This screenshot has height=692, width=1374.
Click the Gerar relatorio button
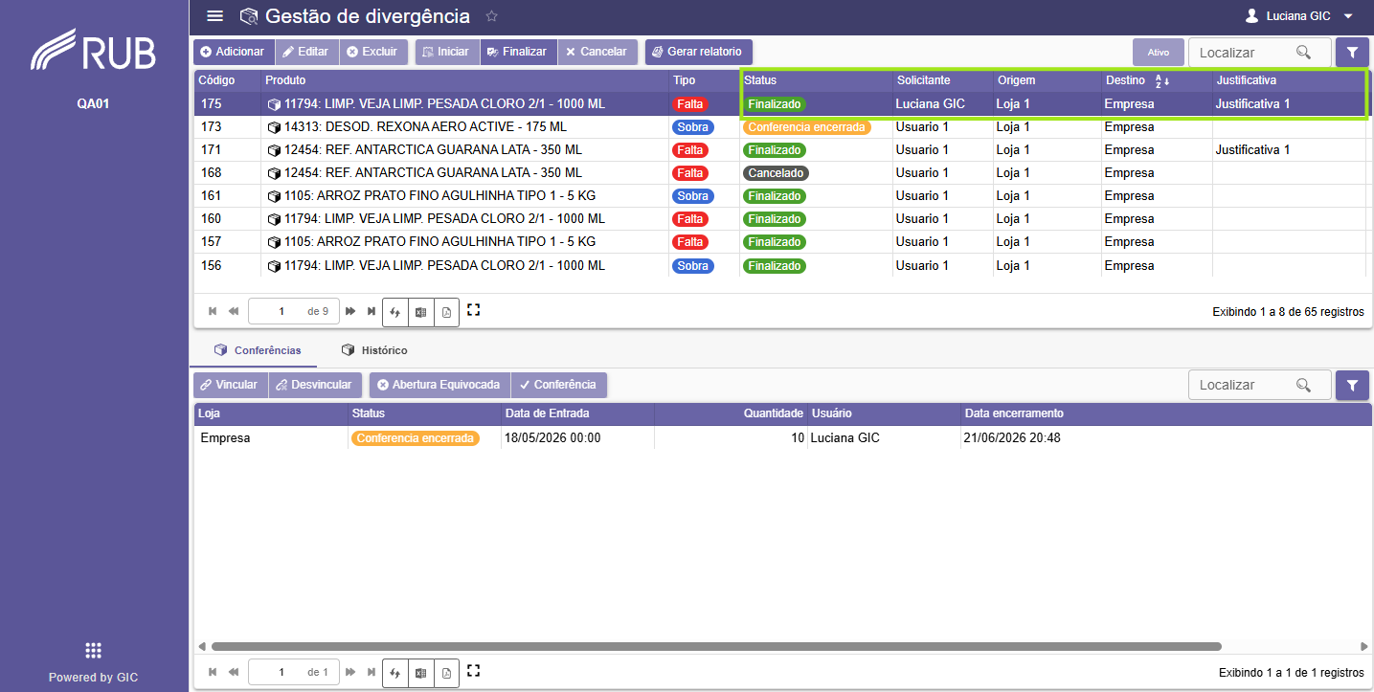click(x=699, y=52)
